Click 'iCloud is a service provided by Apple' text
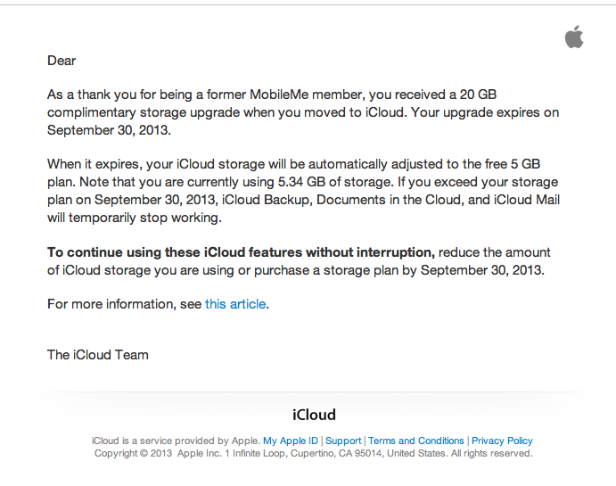 tap(176, 441)
